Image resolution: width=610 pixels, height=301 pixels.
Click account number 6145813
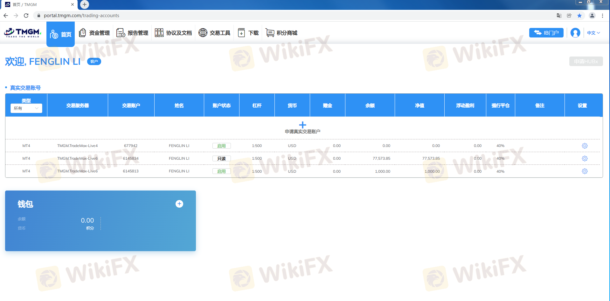pyautogui.click(x=131, y=171)
